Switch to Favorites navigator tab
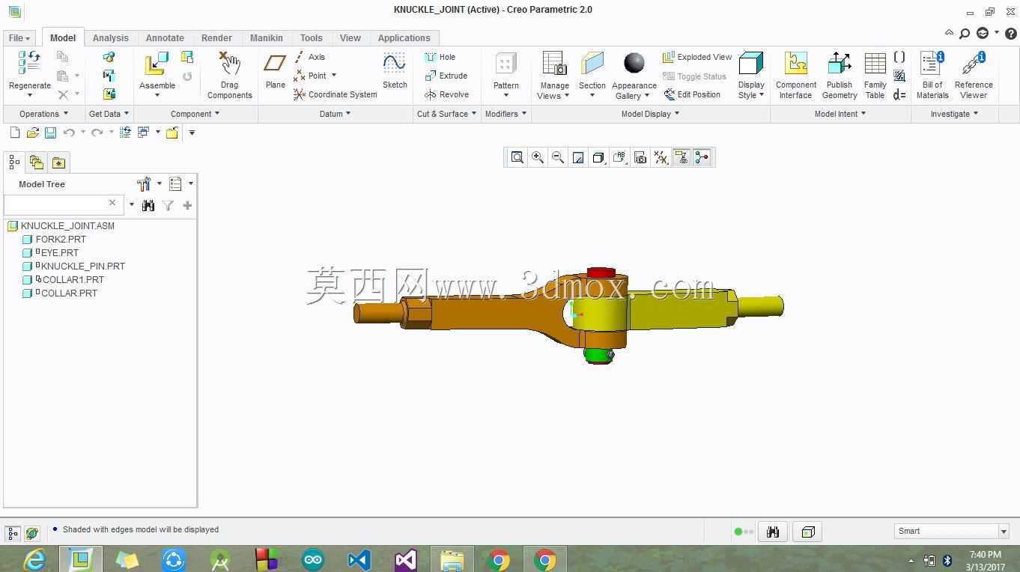 pyautogui.click(x=58, y=162)
